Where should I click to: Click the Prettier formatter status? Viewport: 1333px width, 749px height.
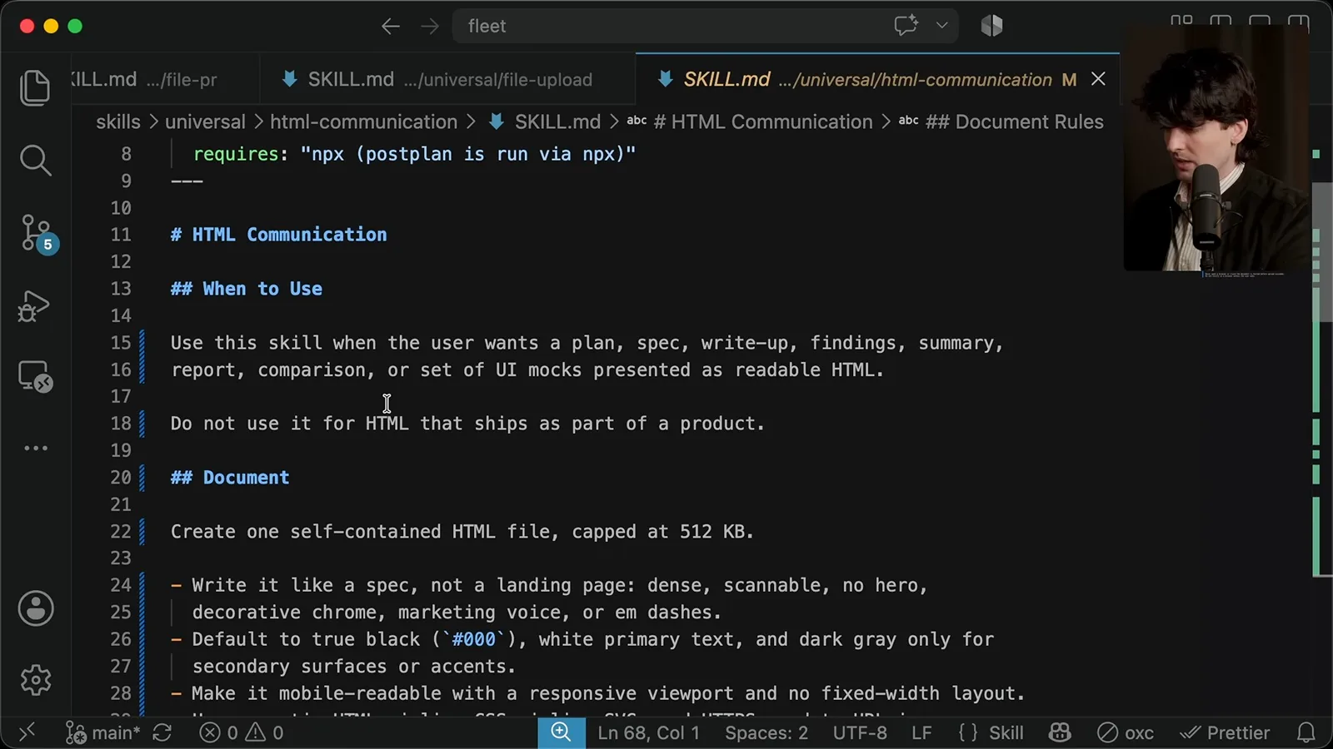click(1225, 733)
